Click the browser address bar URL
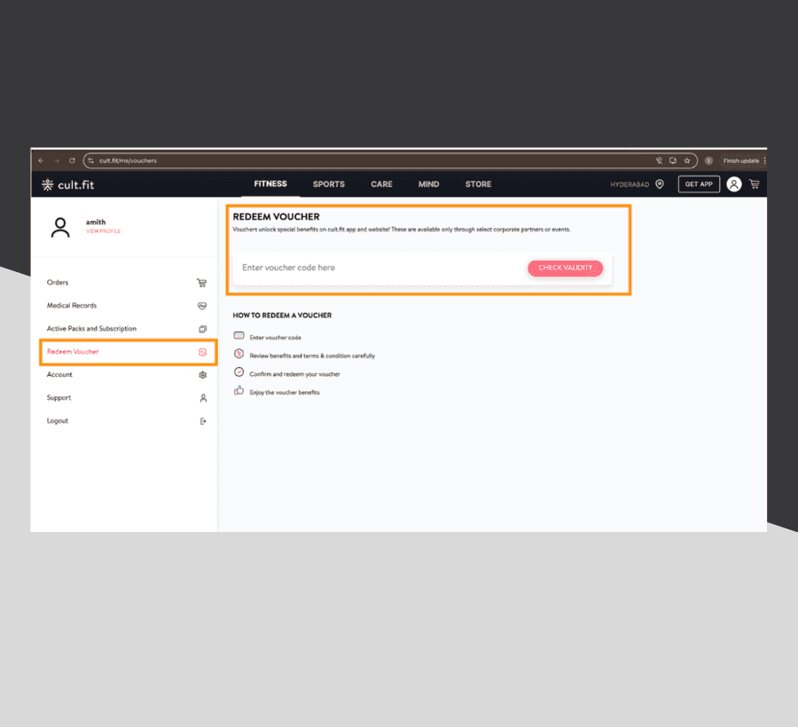Viewport: 798px width, 727px height. [128, 160]
